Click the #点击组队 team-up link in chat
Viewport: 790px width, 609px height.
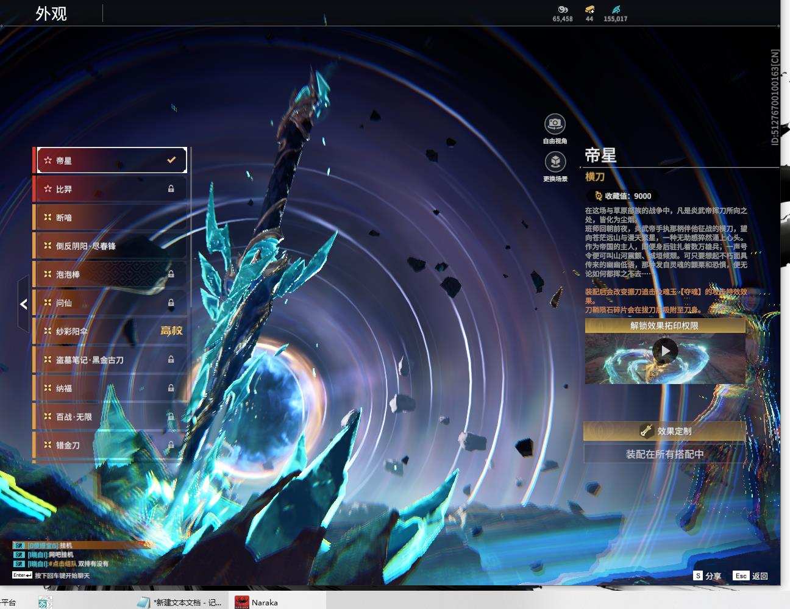(x=62, y=564)
